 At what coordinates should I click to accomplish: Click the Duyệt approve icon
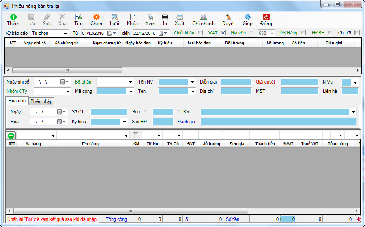pos(229,17)
